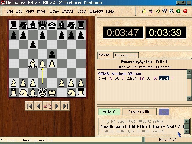
Task: Click the black knight on g8
Action: tap(71, 25)
